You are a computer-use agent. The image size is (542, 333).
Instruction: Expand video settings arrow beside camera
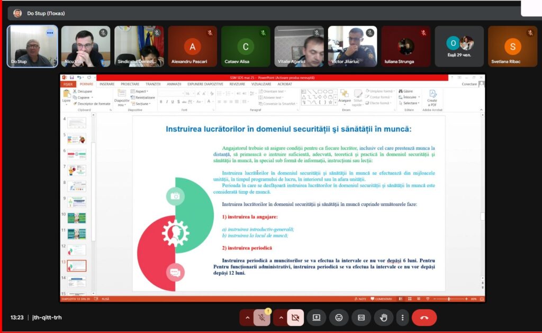pos(281,318)
